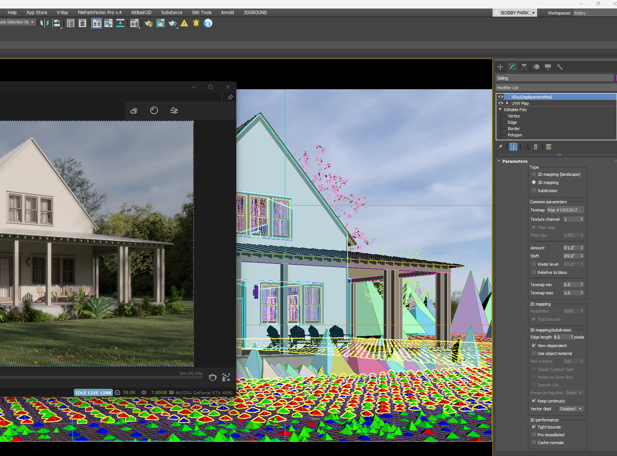Click the yellow notification bell icon
The height and width of the screenshot is (456, 617).
tap(196, 23)
